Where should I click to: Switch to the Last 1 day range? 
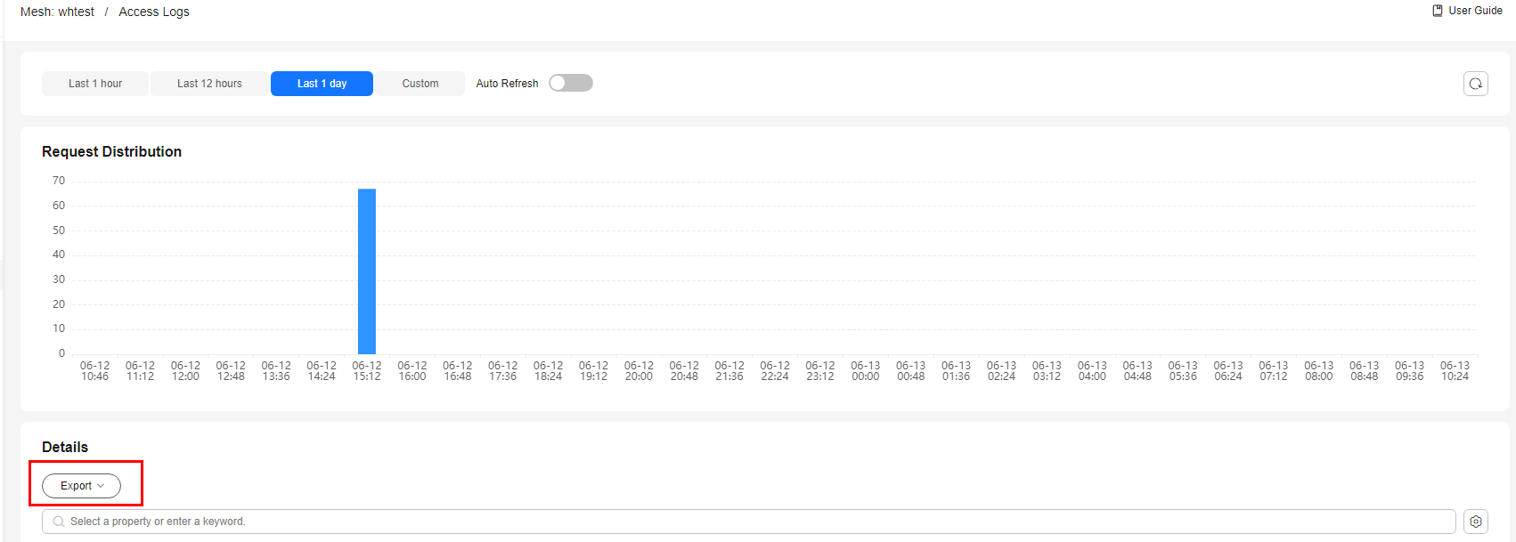[x=322, y=84]
